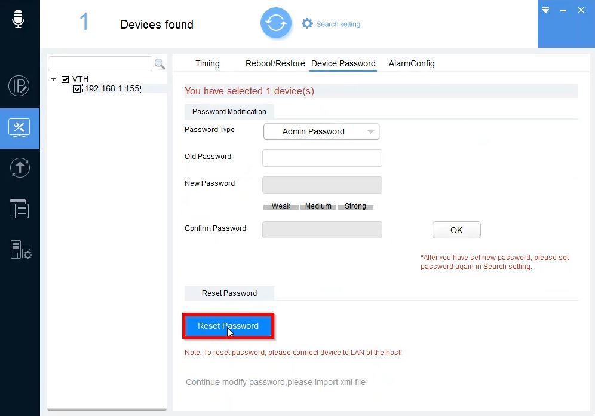Select the 192.168.1.155 device entry
The height and width of the screenshot is (416, 595).
pyautogui.click(x=112, y=89)
